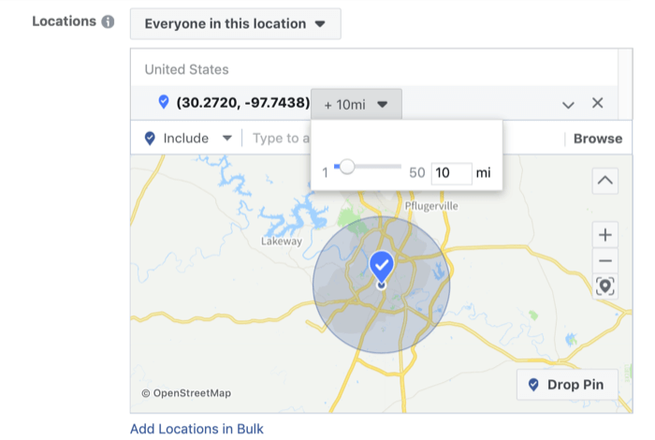Viewport: 655px width, 440px height.
Task: Click the locate-me map icon
Action: point(604,286)
